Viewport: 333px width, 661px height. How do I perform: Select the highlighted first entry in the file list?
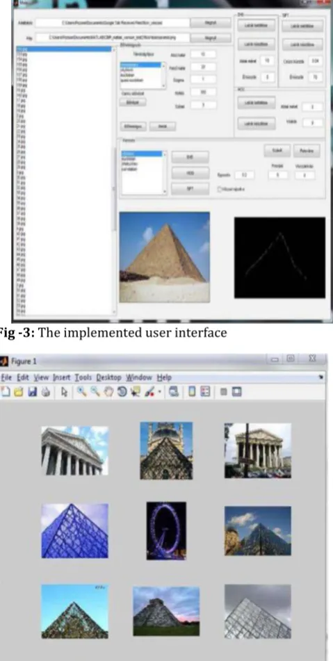click(63, 49)
